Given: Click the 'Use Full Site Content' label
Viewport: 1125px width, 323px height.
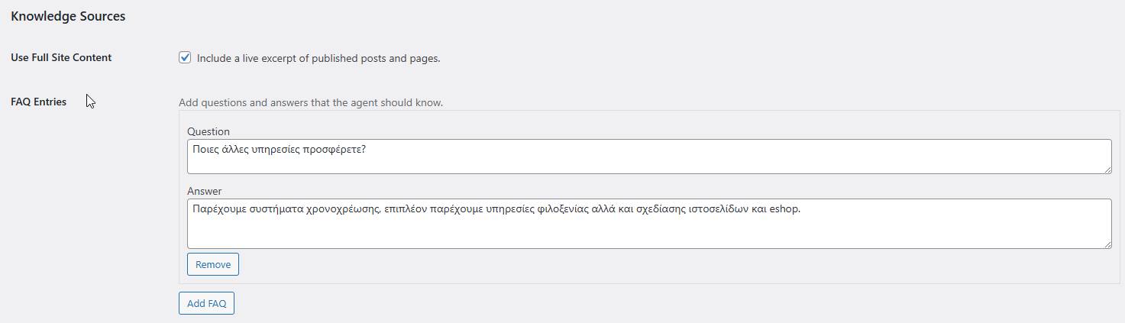Looking at the screenshot, I should click(x=61, y=57).
